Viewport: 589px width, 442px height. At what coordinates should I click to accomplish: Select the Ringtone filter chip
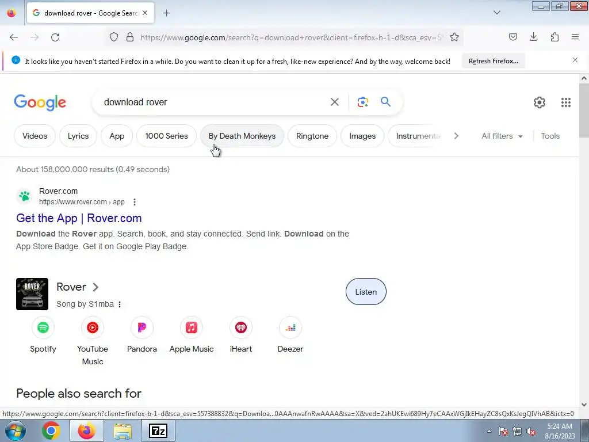[x=312, y=136]
